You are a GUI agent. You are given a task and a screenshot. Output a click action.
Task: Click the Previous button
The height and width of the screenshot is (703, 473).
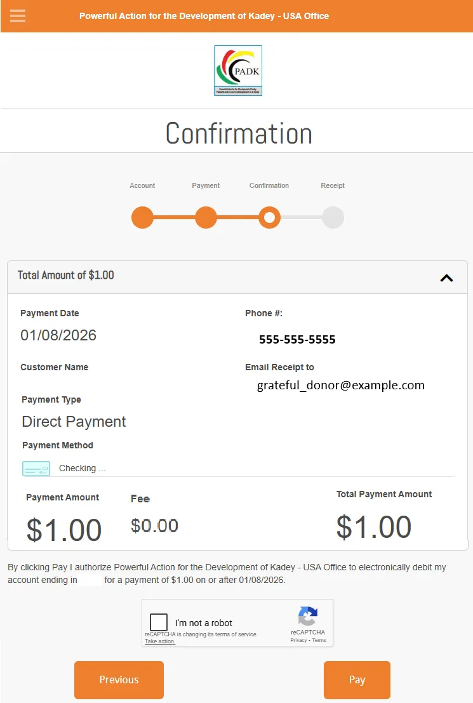click(x=119, y=680)
